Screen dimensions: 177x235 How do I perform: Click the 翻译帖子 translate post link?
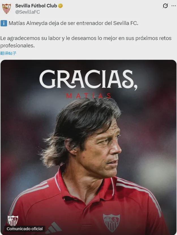(x=8, y=53)
